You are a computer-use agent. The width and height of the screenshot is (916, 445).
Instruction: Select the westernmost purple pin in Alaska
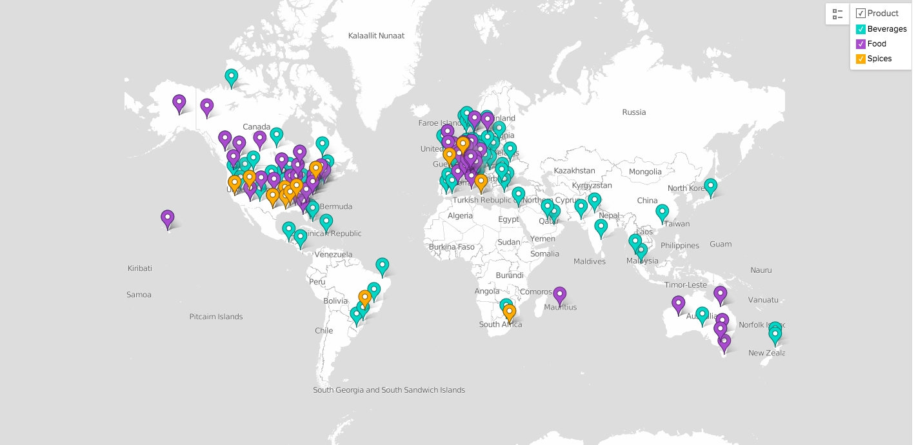click(x=179, y=103)
